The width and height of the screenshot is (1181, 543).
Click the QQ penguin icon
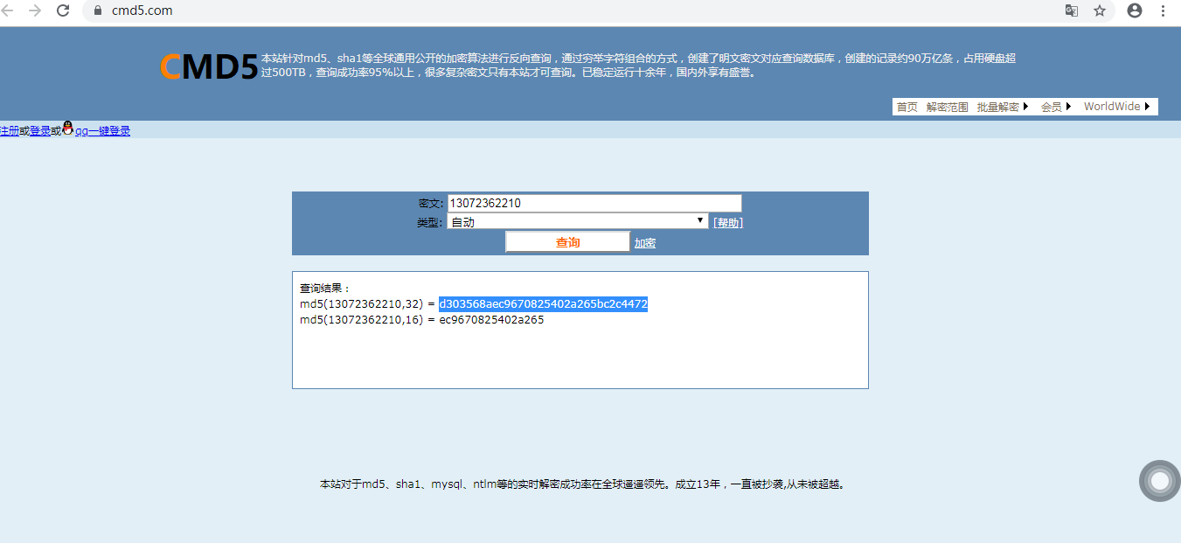[x=68, y=129]
